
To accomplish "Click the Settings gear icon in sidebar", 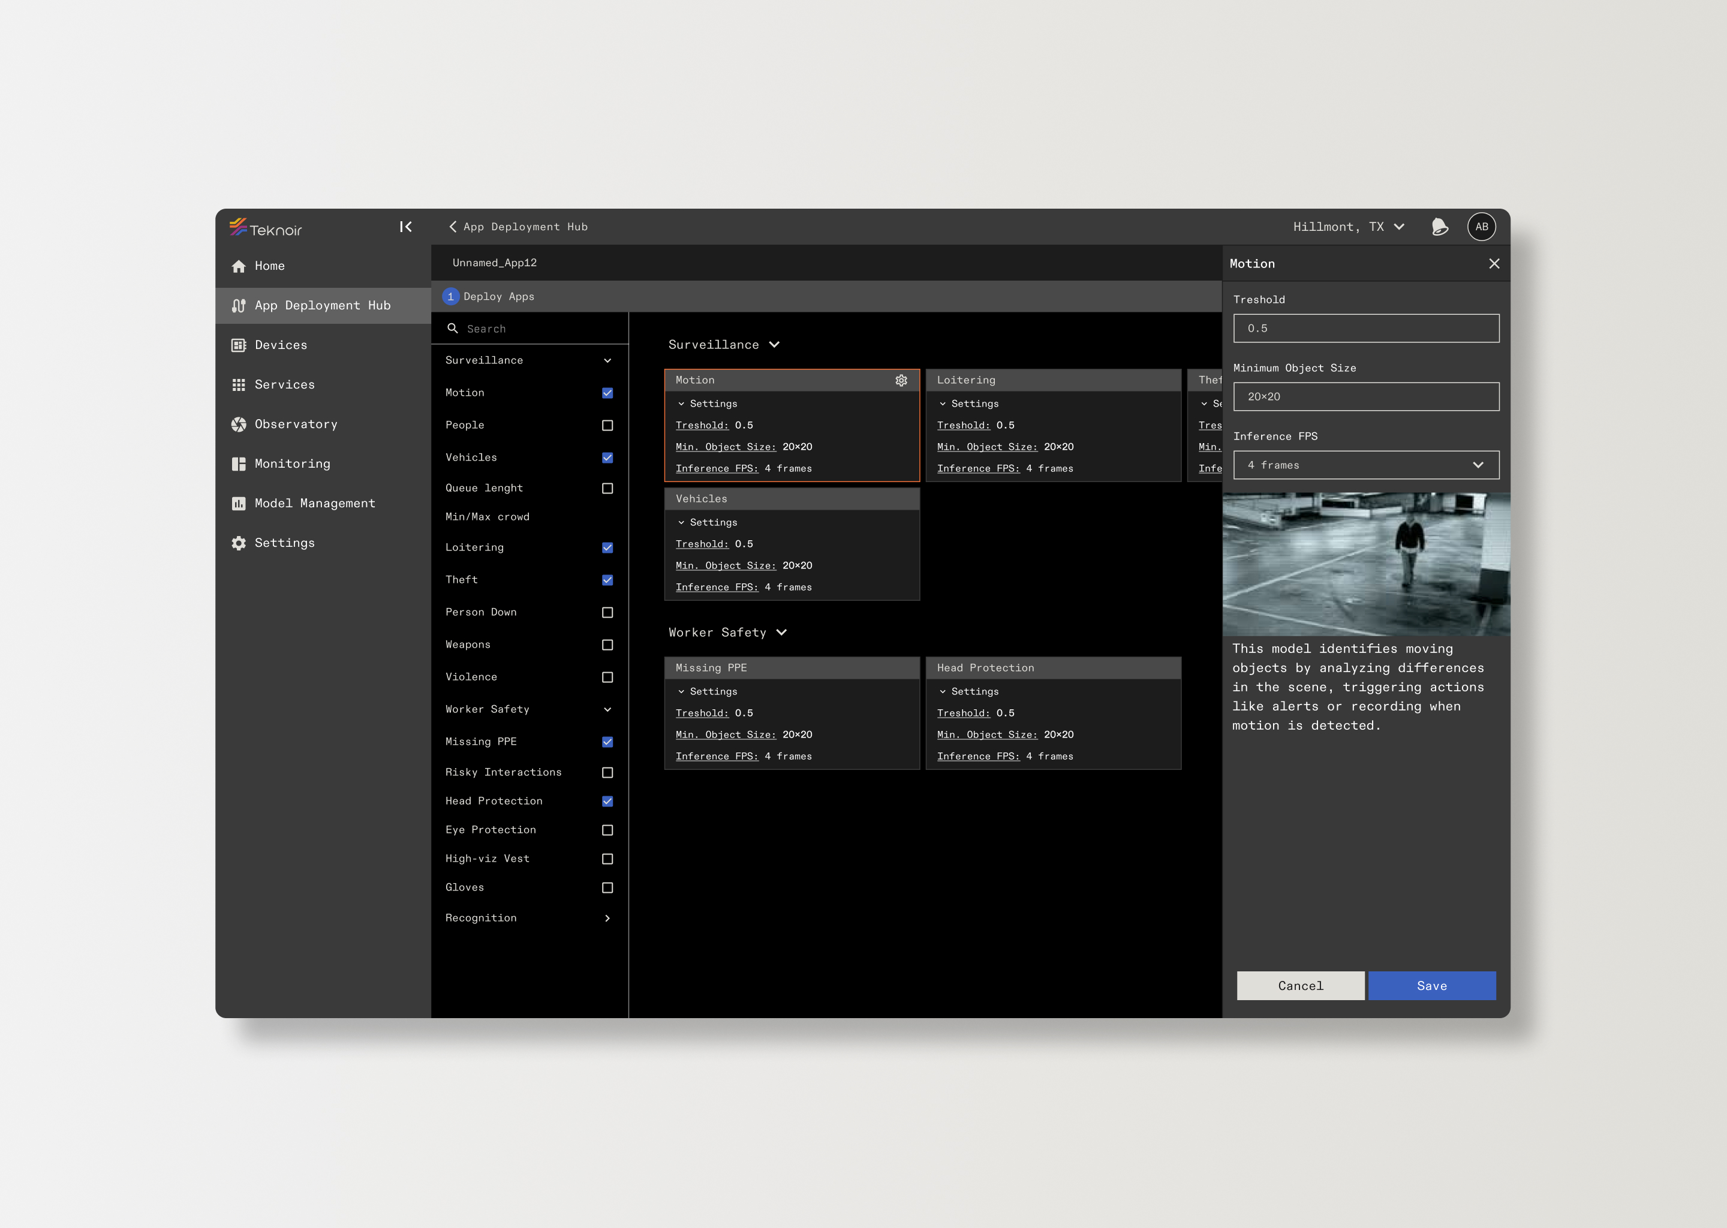I will pos(239,543).
